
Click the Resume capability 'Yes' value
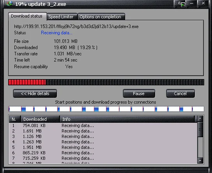(x=69, y=67)
